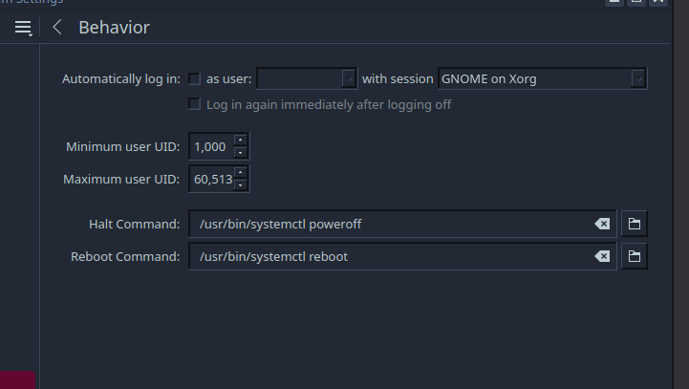The image size is (689, 389).
Task: Focus the Minimum user UID number field
Action: tap(211, 146)
